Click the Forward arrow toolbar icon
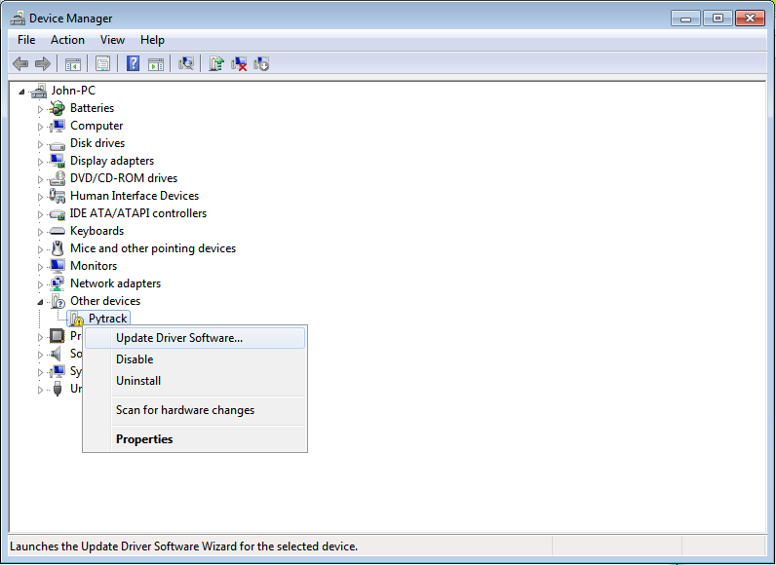The height and width of the screenshot is (565, 776). (43, 64)
